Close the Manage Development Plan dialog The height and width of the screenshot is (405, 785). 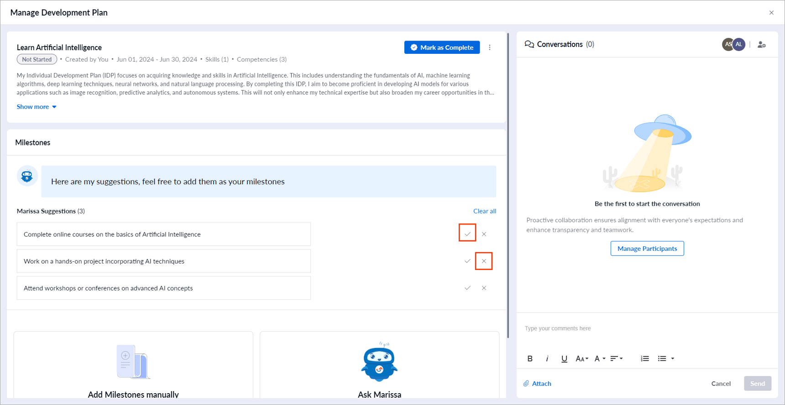click(771, 13)
